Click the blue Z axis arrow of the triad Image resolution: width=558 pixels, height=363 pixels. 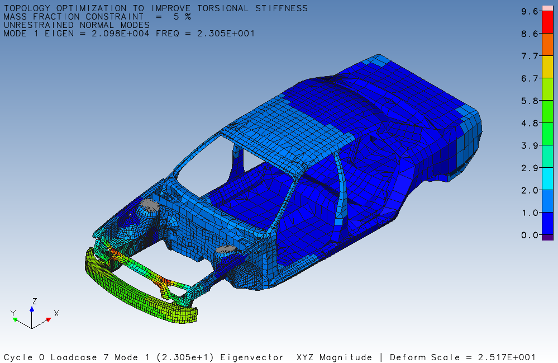coord(32,308)
